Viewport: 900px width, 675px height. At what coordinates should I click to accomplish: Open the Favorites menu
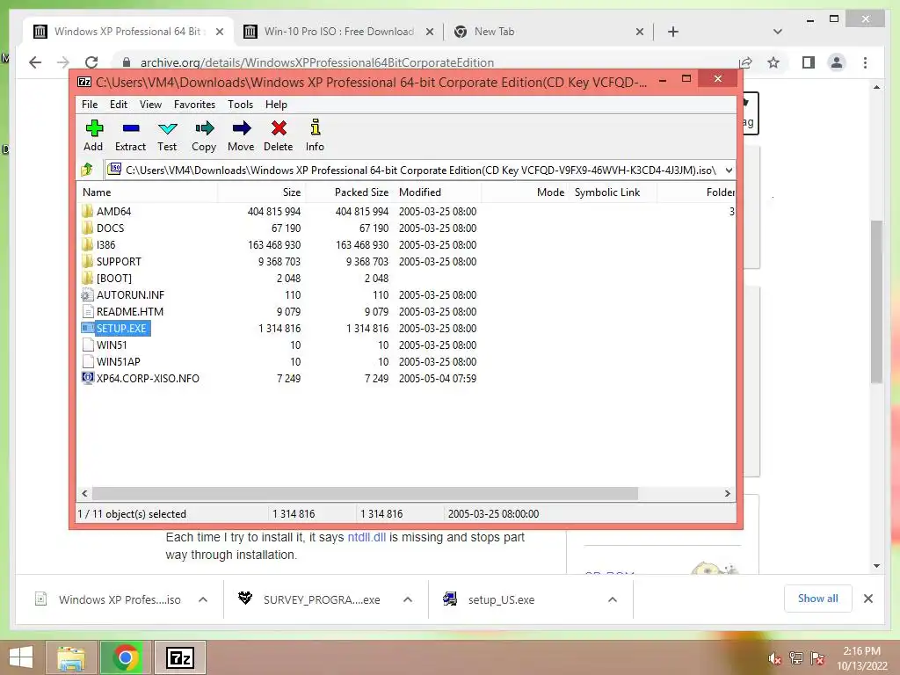194,105
